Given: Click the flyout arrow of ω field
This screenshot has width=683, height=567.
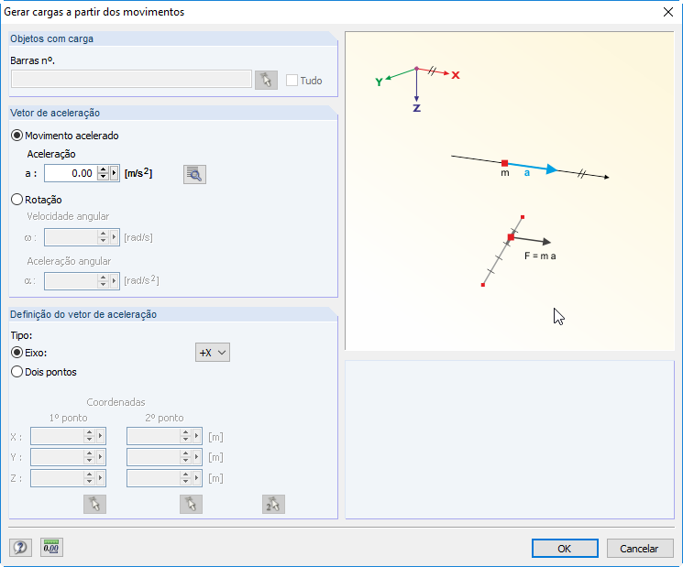Looking at the screenshot, I should 114,237.
